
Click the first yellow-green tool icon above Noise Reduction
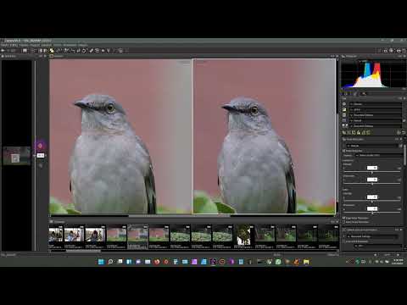point(344,132)
